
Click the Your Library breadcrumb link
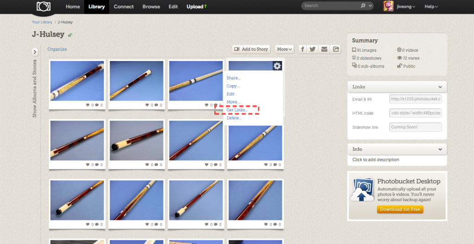coord(42,22)
